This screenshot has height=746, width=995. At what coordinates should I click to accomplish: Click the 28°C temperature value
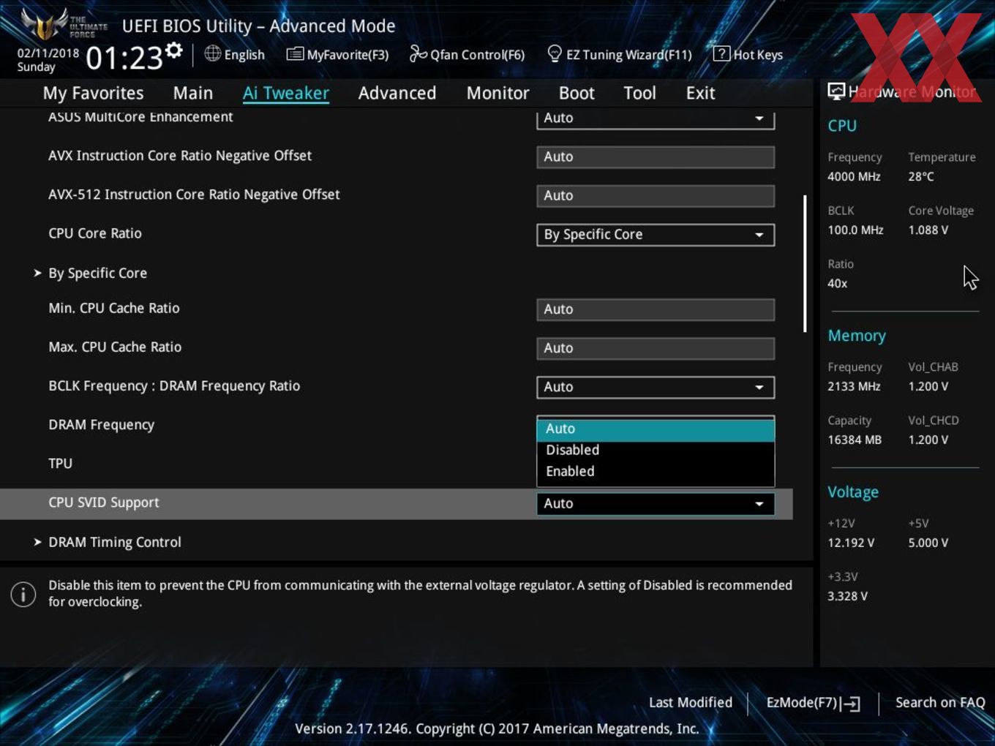(x=921, y=176)
